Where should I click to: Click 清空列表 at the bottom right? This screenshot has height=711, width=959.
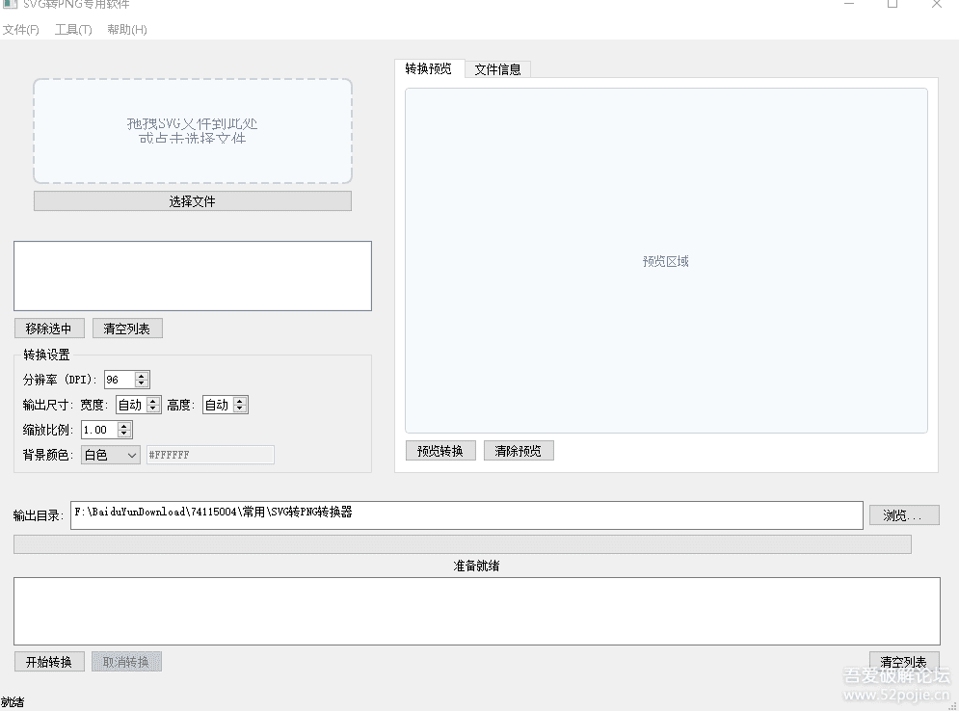click(903, 661)
